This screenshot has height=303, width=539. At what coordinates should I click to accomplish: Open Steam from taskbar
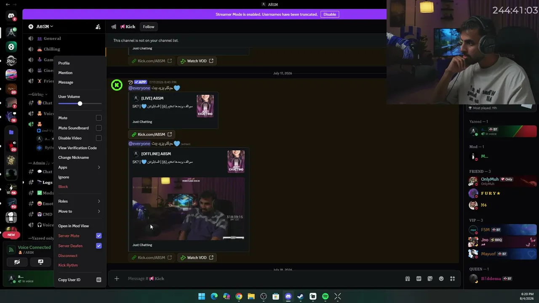point(300,297)
